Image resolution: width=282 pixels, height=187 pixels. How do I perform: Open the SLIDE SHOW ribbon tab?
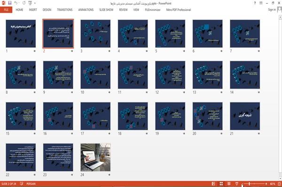[106, 10]
